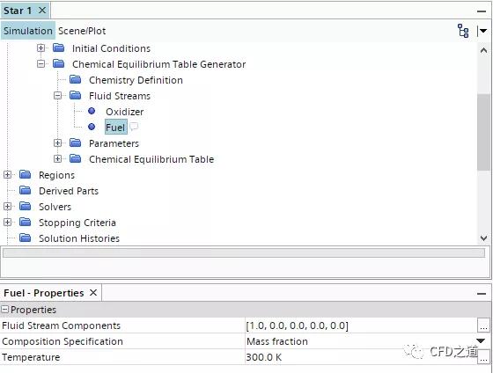Viewport: 493px width, 373px height.
Task: Select the Parameters label
Action: [x=114, y=143]
